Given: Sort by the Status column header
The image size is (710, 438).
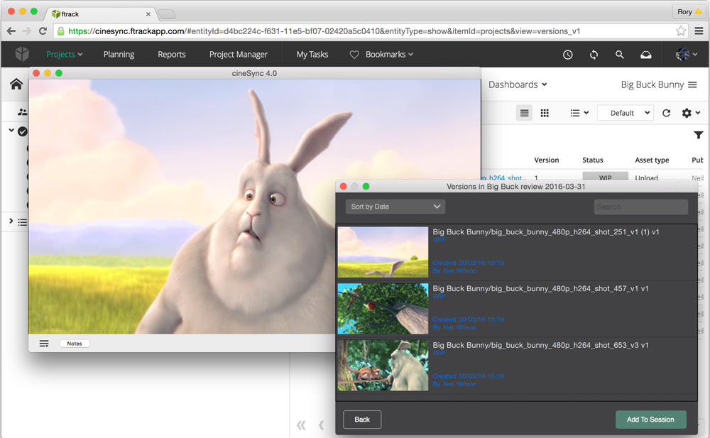Looking at the screenshot, I should [593, 160].
